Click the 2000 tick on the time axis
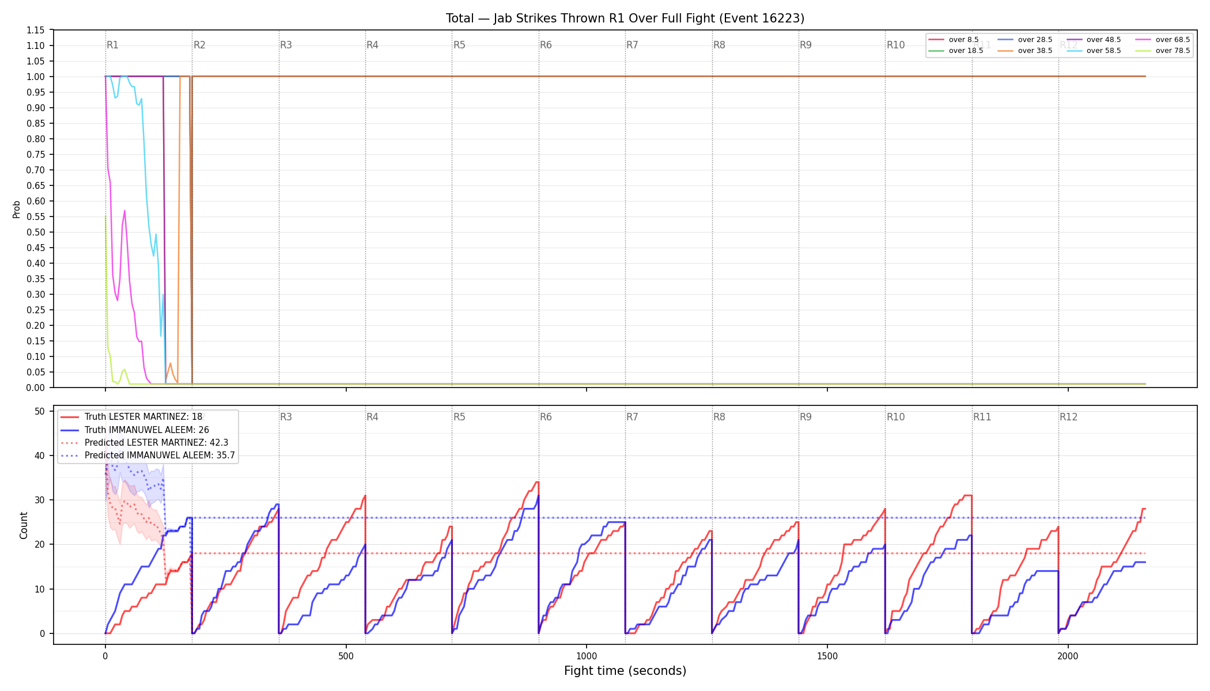1210x691 pixels. [1068, 656]
